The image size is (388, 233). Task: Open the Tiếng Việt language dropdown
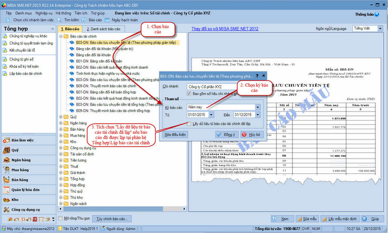coord(380,29)
